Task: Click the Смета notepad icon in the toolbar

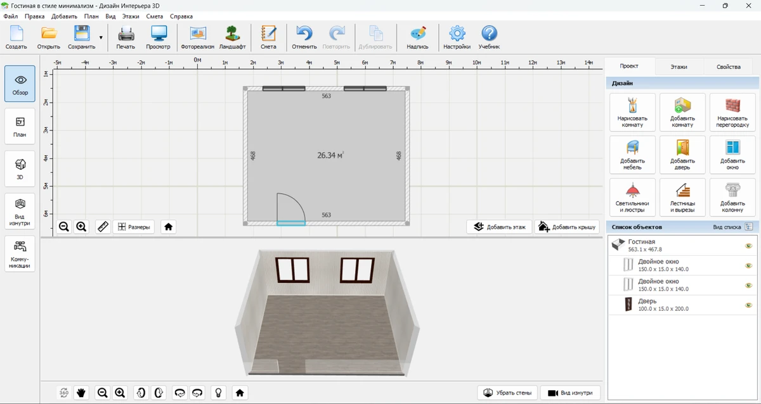Action: click(x=268, y=37)
